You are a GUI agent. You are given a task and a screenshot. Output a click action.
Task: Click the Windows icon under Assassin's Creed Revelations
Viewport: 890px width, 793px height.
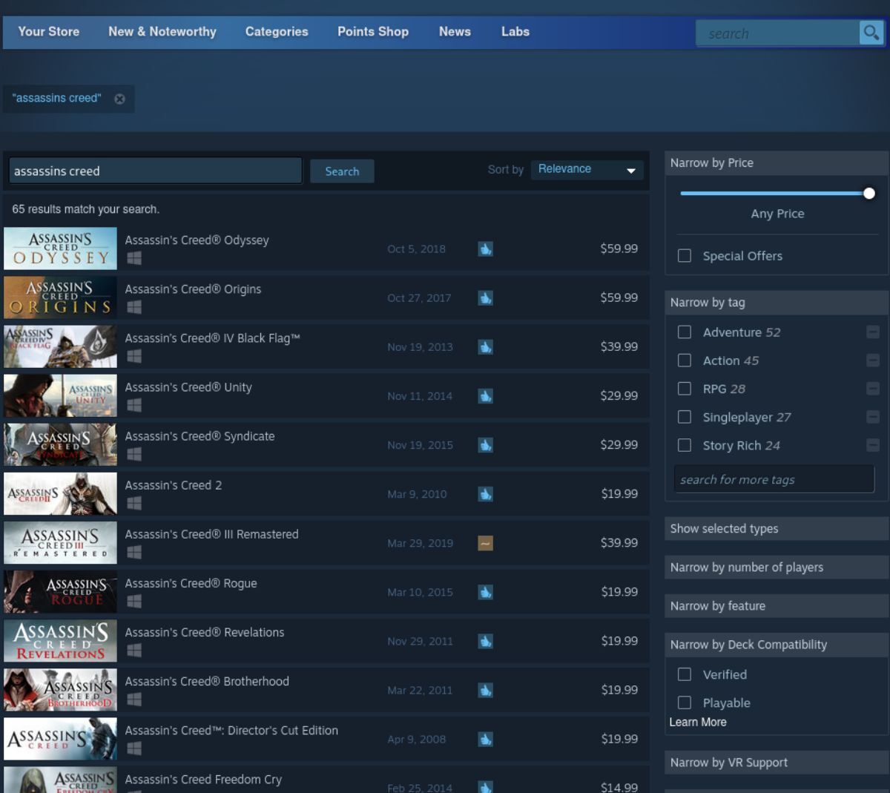point(133,650)
